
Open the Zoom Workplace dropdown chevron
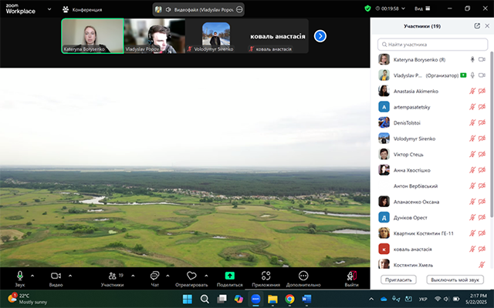(49, 10)
